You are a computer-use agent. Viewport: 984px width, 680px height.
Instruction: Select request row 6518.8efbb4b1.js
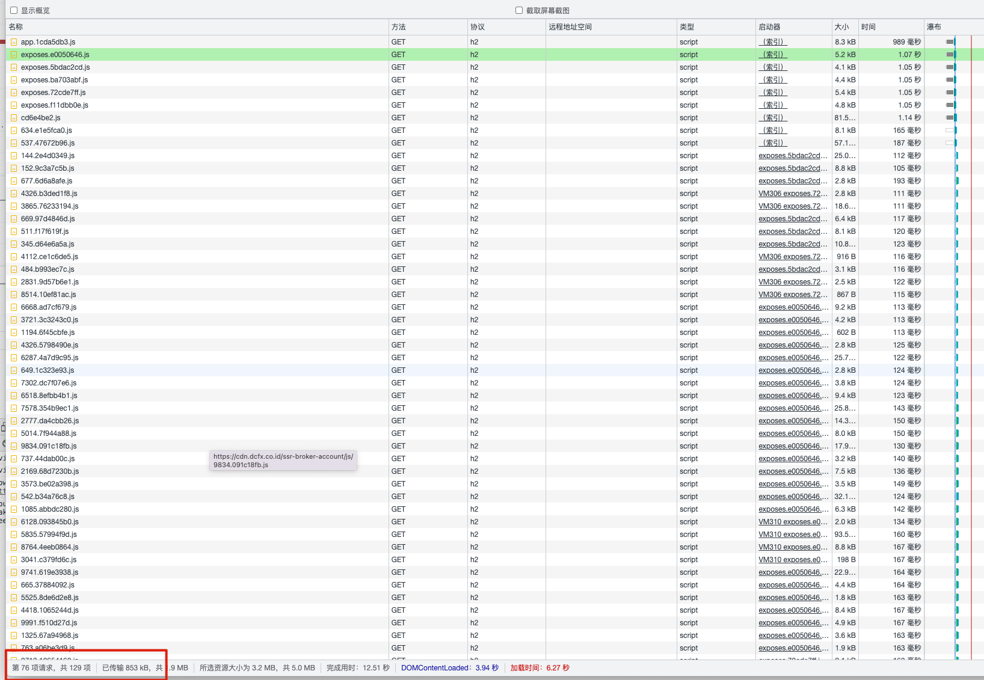coord(494,396)
